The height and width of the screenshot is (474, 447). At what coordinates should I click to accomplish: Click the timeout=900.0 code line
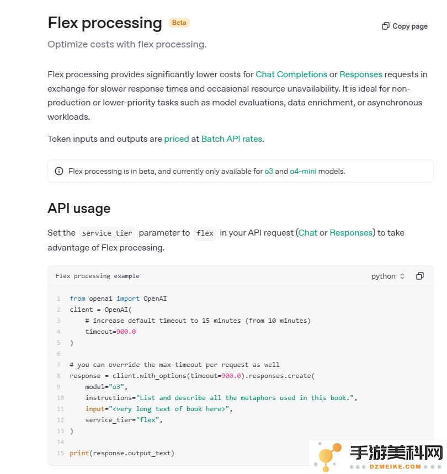(110, 332)
